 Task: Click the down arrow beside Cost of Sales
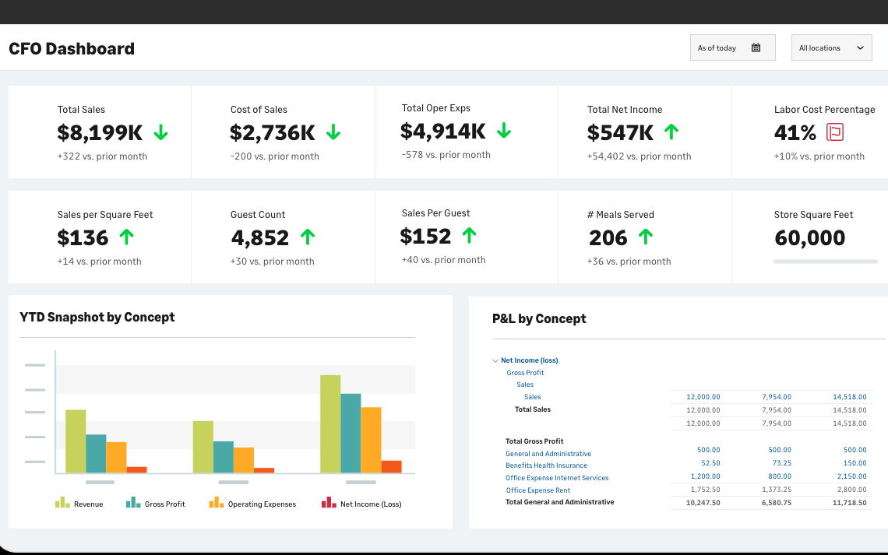(x=333, y=132)
